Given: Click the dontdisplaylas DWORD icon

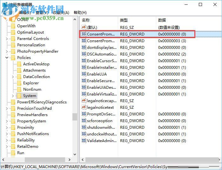Looking at the screenshot, I should click(84, 47).
